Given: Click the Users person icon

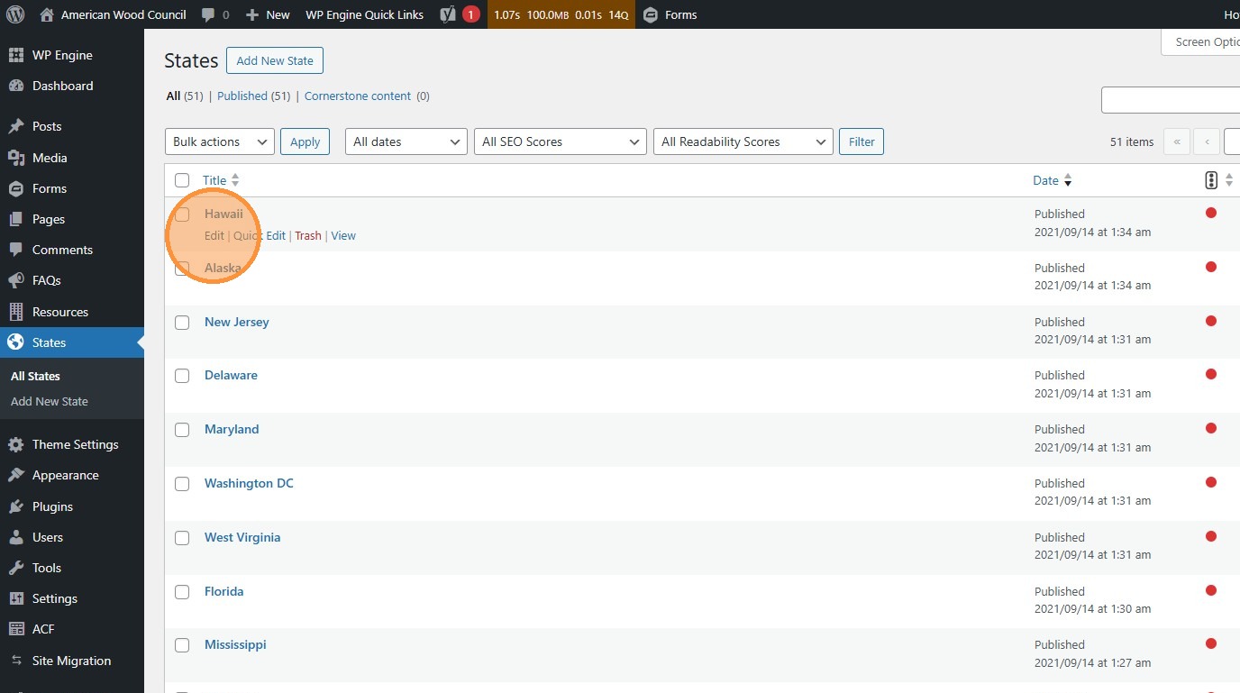Looking at the screenshot, I should click(x=16, y=537).
